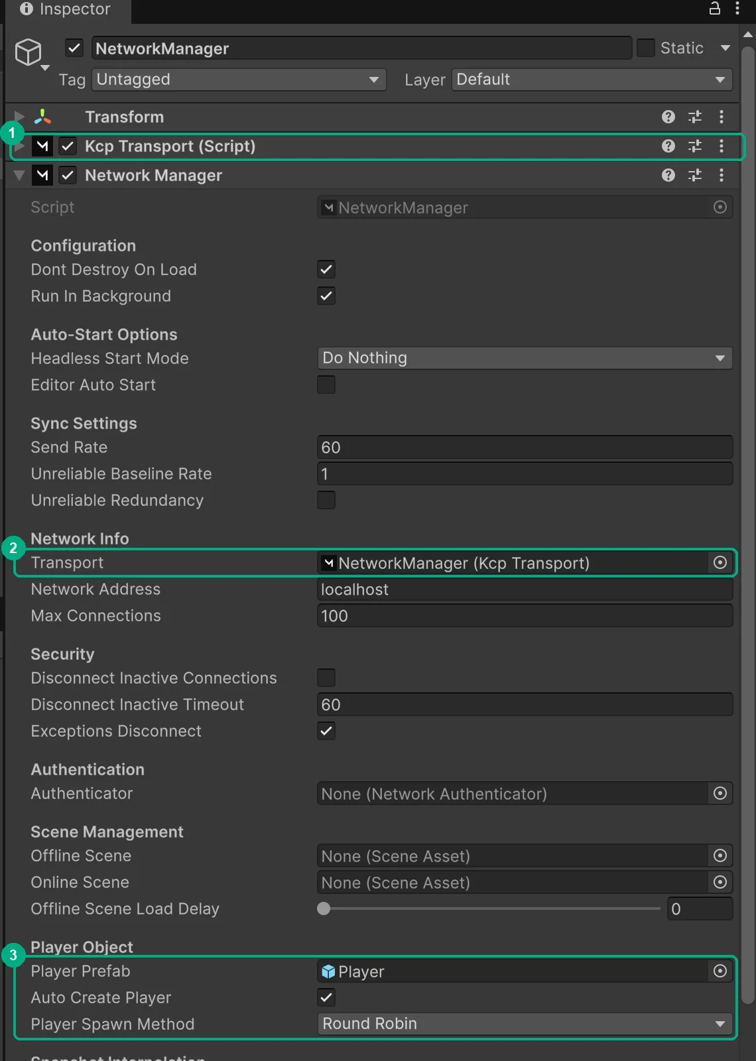Open the Static flags dropdown arrow

coord(725,48)
